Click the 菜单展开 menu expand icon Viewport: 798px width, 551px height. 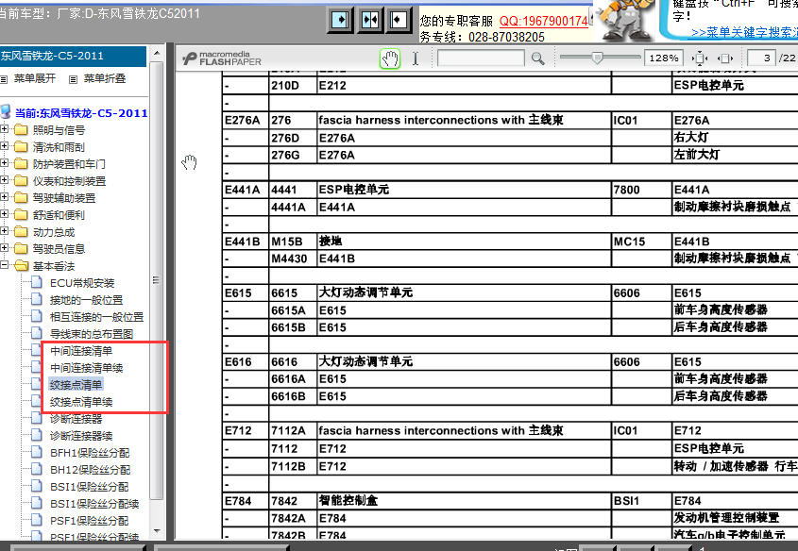point(4,79)
